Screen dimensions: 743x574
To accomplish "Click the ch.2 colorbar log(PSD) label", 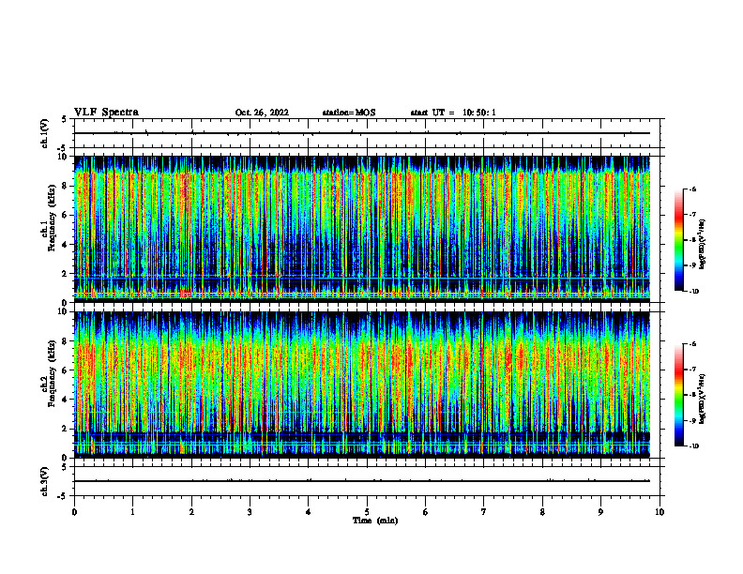I will click(703, 399).
